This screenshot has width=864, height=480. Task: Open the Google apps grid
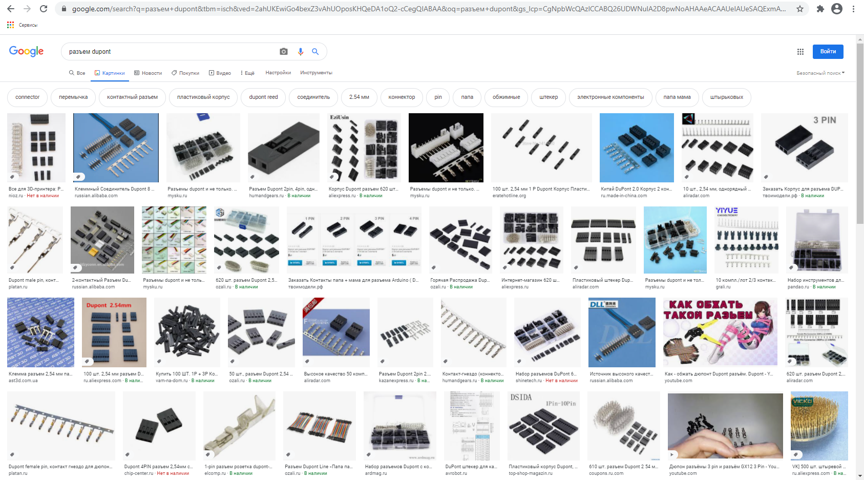click(x=800, y=51)
